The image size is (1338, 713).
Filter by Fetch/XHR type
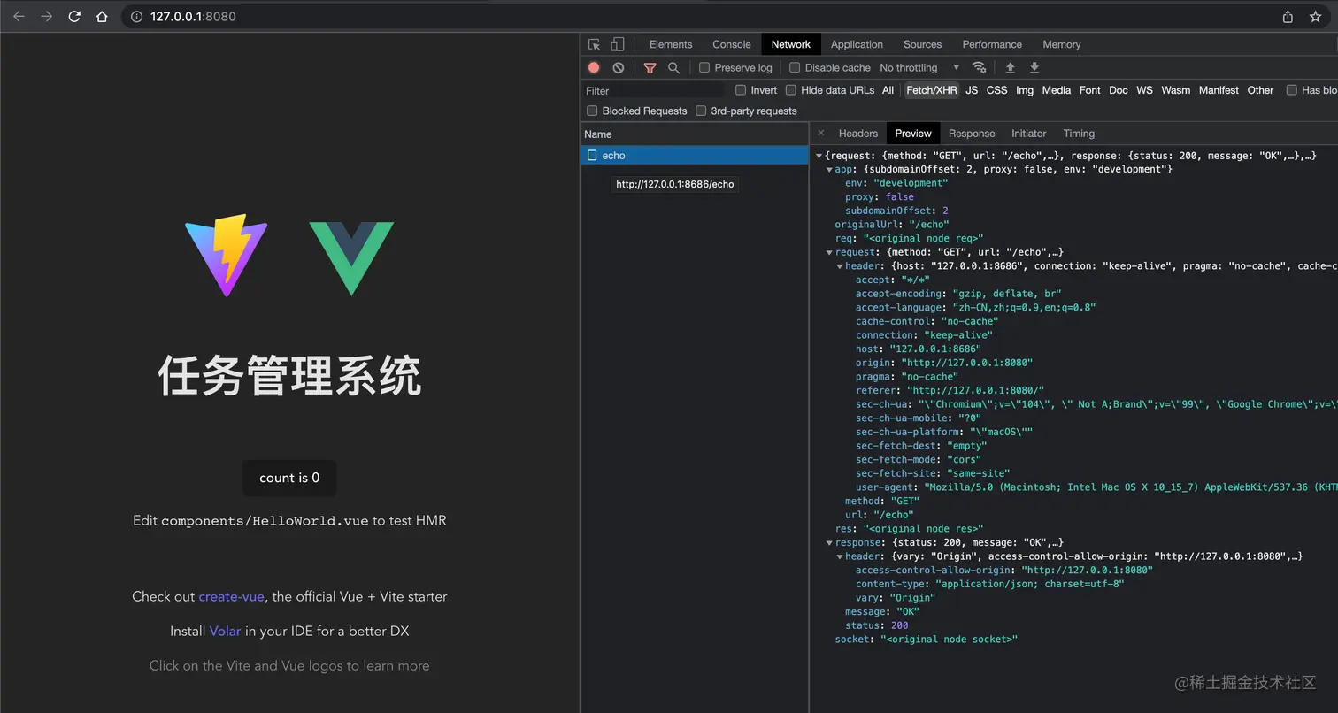(x=932, y=90)
